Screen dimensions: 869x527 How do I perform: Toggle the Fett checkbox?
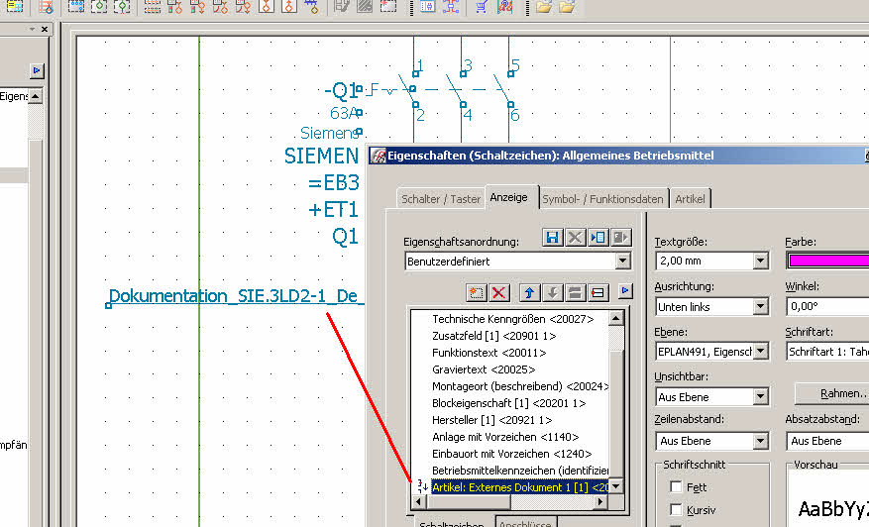point(676,486)
